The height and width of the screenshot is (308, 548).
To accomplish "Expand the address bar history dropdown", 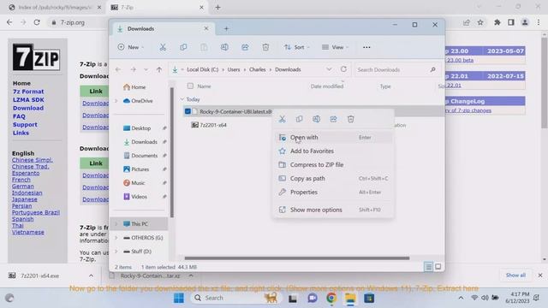I will pos(329,69).
